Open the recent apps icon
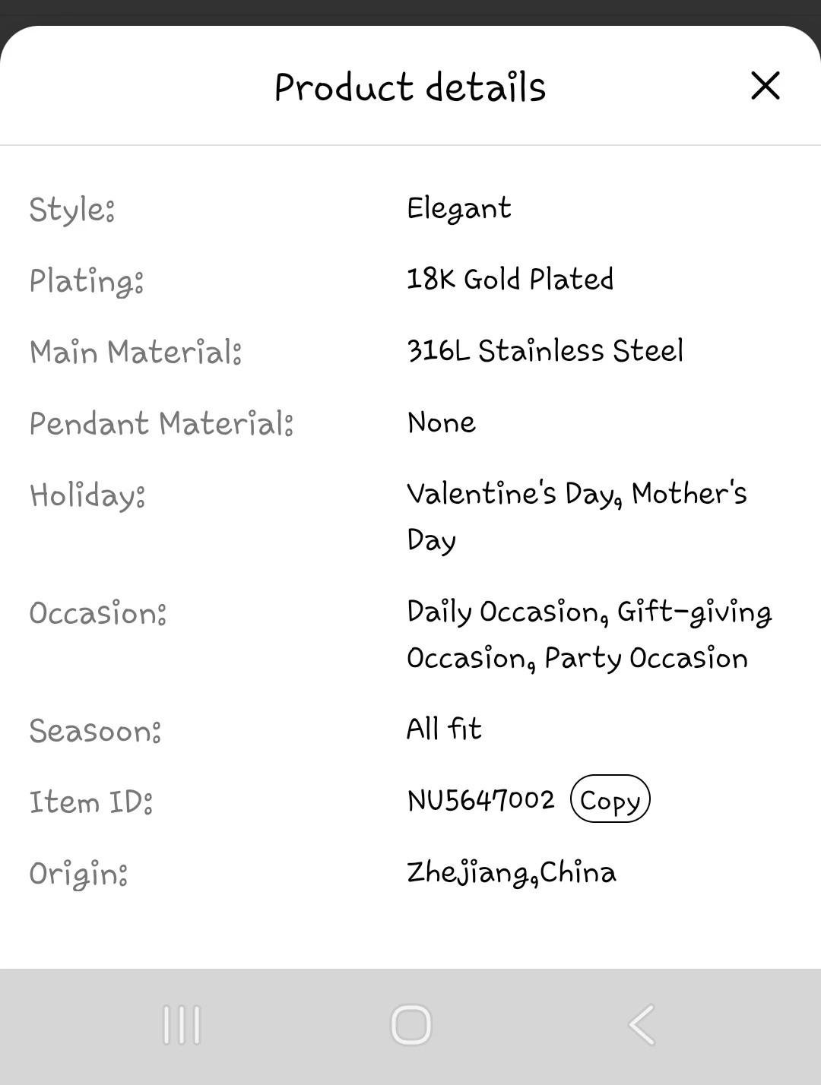 click(x=182, y=1025)
